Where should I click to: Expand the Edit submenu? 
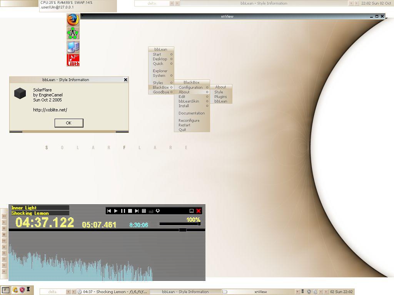pos(192,96)
